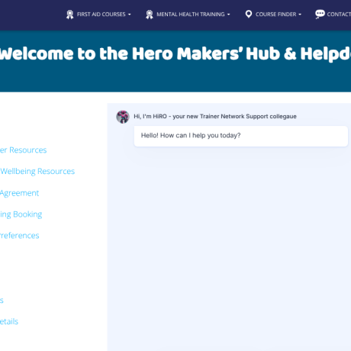Click the Mental Health Training ribbon icon
This screenshot has height=351, width=351.
150,14
